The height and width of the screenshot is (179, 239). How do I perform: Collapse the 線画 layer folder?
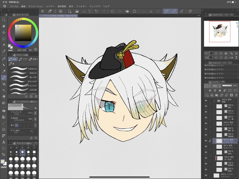(214, 101)
